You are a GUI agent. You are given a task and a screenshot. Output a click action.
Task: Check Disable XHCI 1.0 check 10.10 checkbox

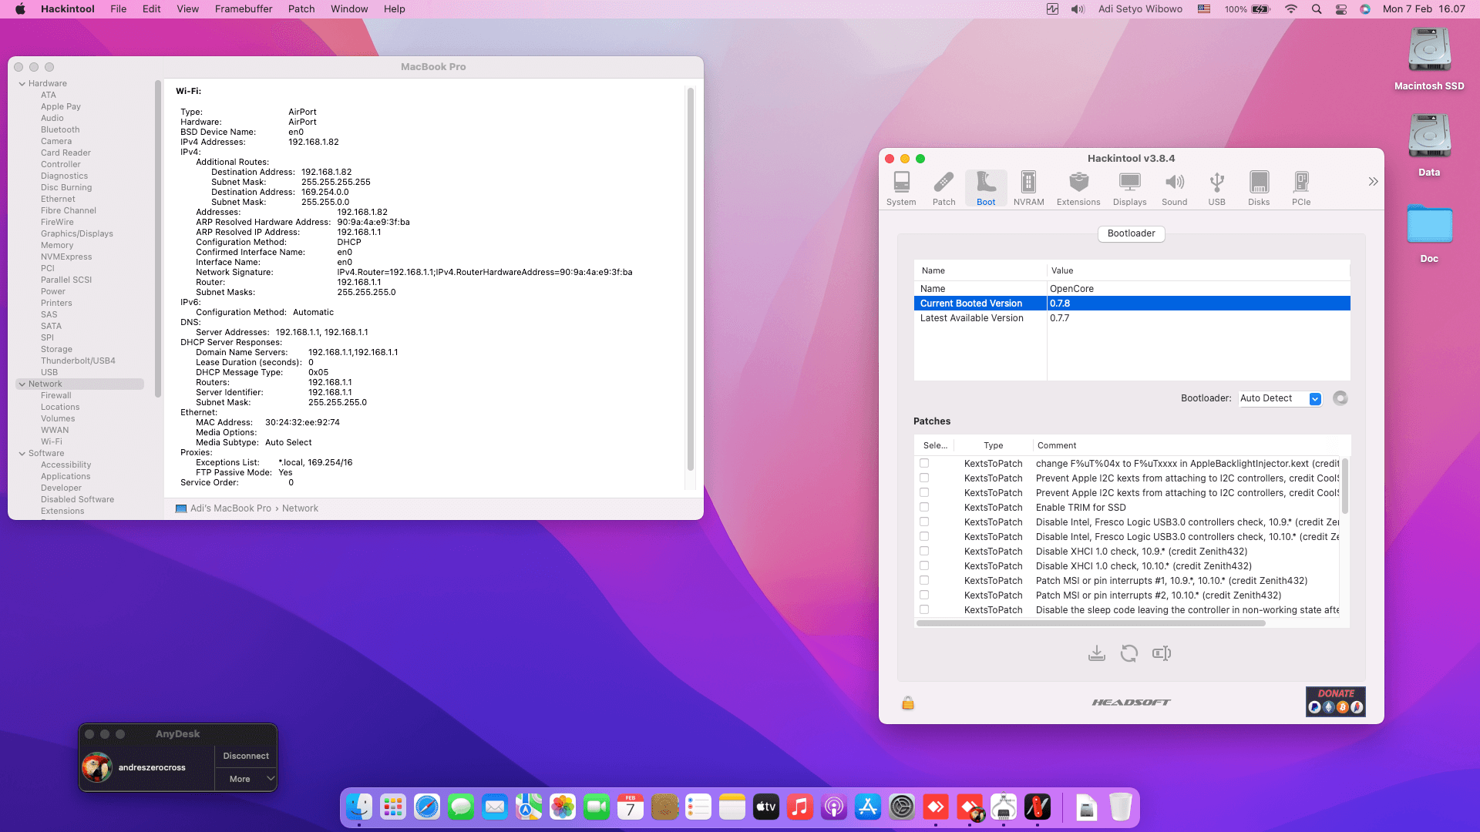point(924,565)
